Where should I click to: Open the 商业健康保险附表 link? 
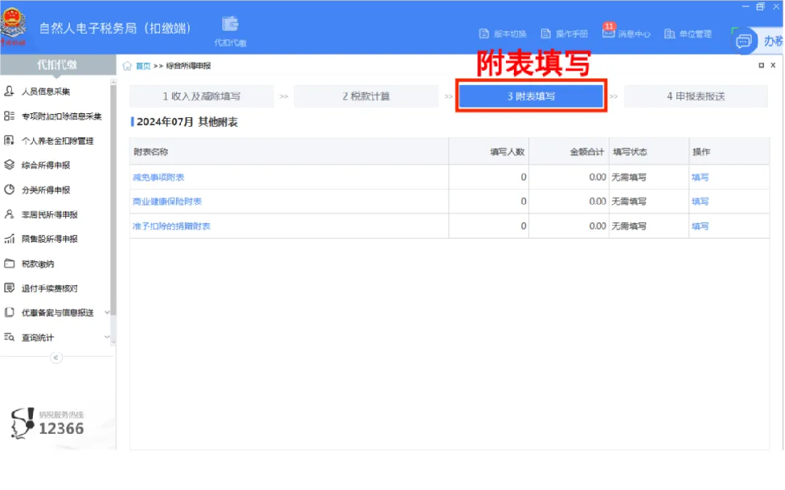click(166, 202)
